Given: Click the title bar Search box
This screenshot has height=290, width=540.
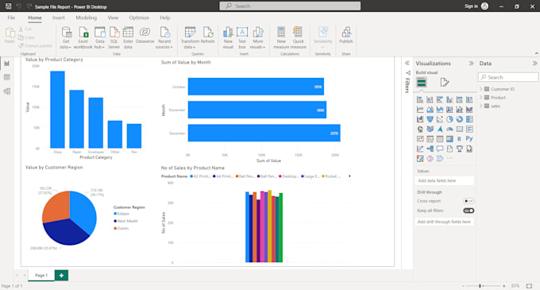Looking at the screenshot, I should point(290,6).
